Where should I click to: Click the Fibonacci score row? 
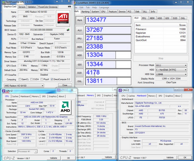pyautogui.click(x=161, y=29)
